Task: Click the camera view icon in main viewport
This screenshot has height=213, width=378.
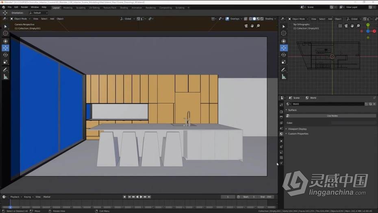Action: click(246, 26)
